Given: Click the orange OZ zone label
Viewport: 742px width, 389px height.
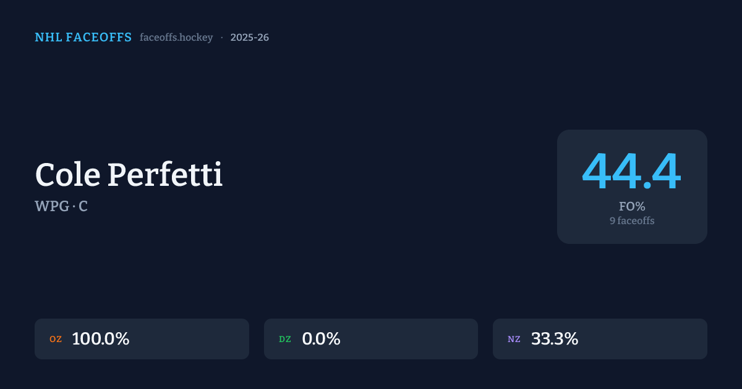Looking at the screenshot, I should tap(56, 339).
